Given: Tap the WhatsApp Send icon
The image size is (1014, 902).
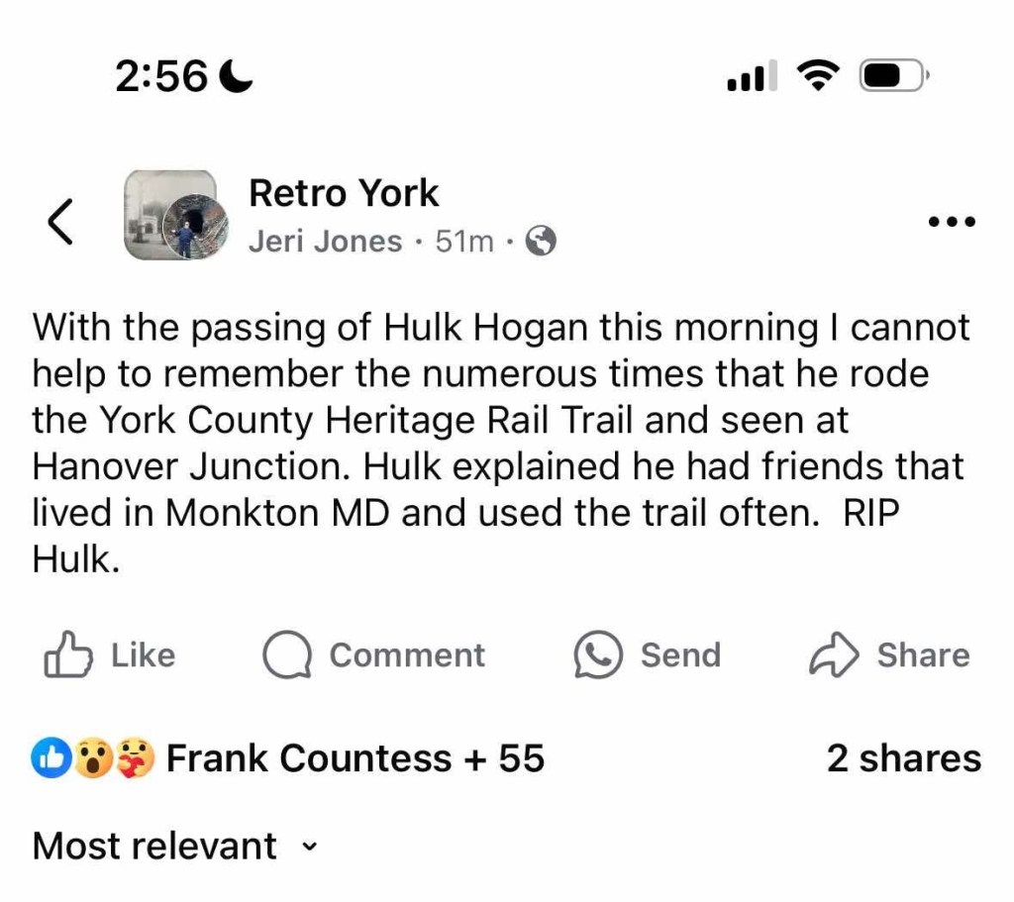Looking at the screenshot, I should pyautogui.click(x=598, y=655).
